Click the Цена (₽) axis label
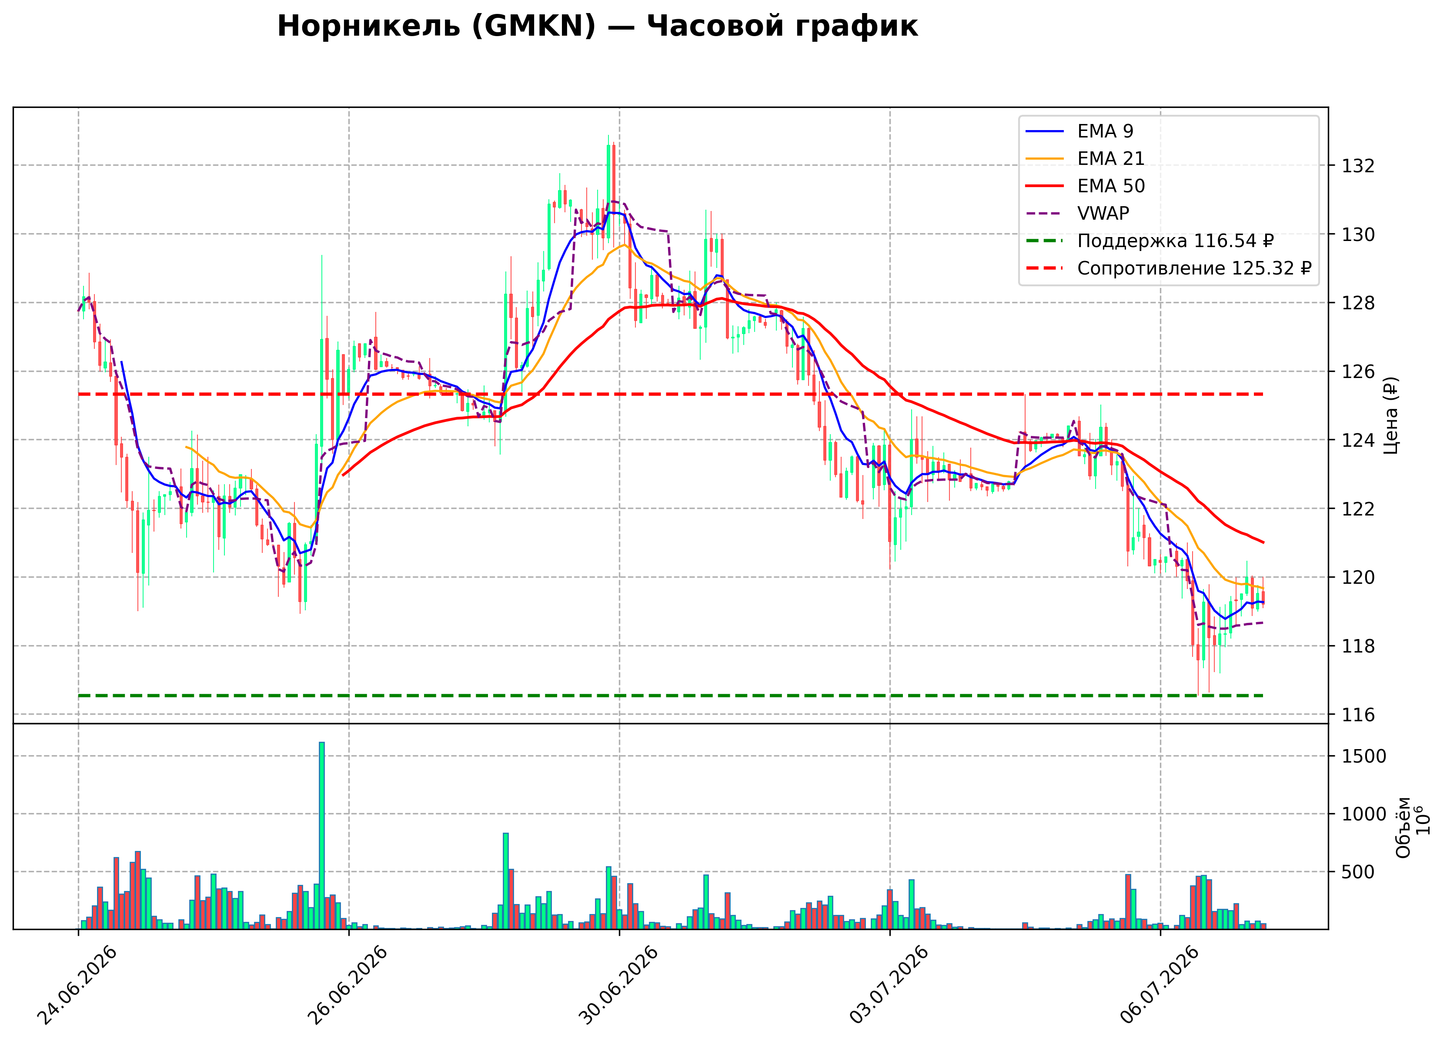The image size is (1447, 1041). pos(1391,415)
